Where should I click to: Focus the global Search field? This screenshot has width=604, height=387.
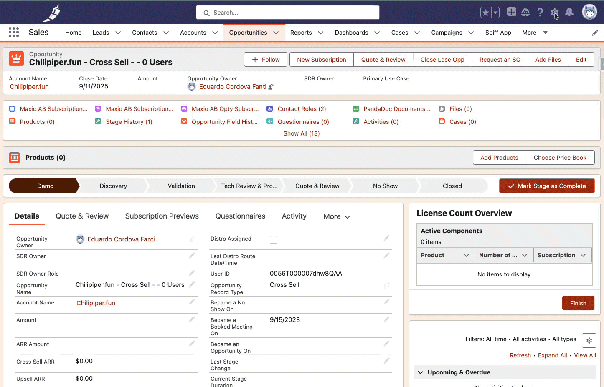point(288,13)
